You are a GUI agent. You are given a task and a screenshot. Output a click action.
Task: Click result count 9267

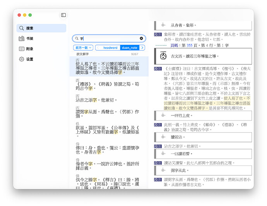[135, 54]
